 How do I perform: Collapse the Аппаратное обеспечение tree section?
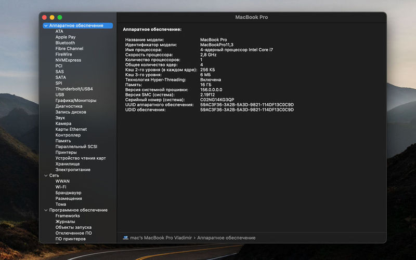[46, 25]
